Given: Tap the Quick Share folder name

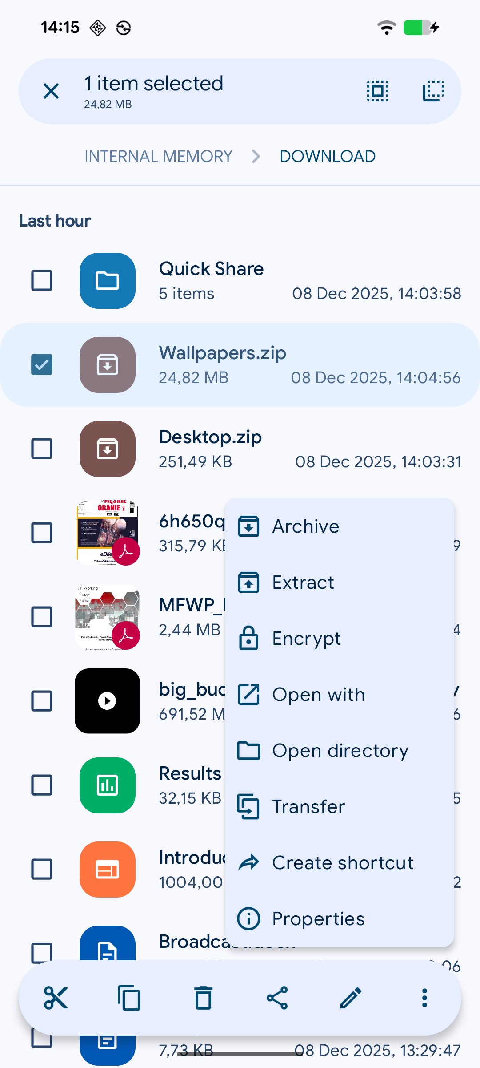Looking at the screenshot, I should pos(211,269).
